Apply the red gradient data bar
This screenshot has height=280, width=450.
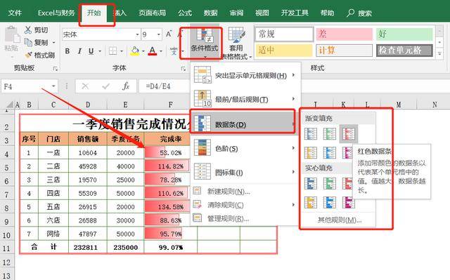(x=349, y=134)
